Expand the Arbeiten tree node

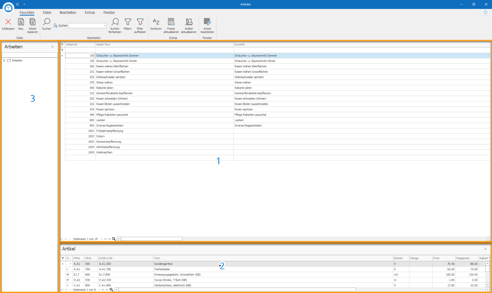(4, 61)
